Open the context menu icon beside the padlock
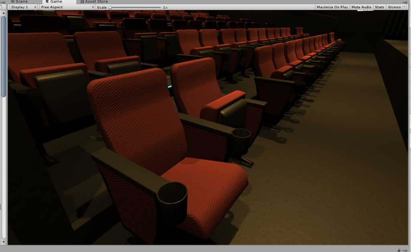Viewport: 411px width, 252px height. pos(406,250)
